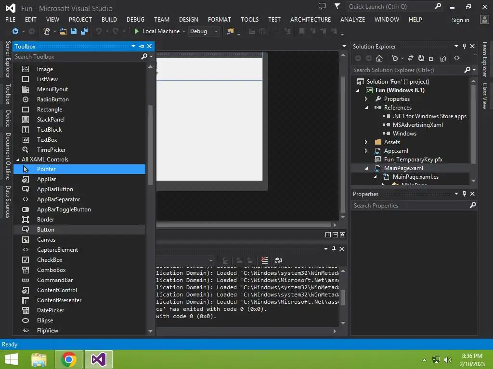This screenshot has height=369, width=493.
Task: Collapse the References node
Action: click(x=366, y=108)
